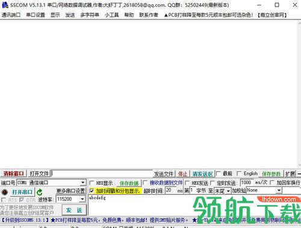
Task: Click the scroll-down arrow of the receive window
Action: click(x=299, y=165)
